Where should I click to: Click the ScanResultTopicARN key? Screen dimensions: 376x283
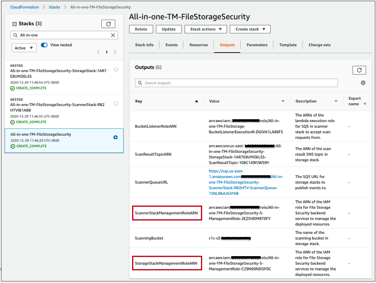click(x=153, y=154)
